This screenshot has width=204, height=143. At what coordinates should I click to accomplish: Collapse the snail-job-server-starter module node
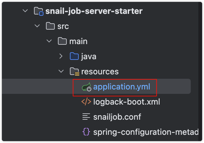[x=25, y=11]
